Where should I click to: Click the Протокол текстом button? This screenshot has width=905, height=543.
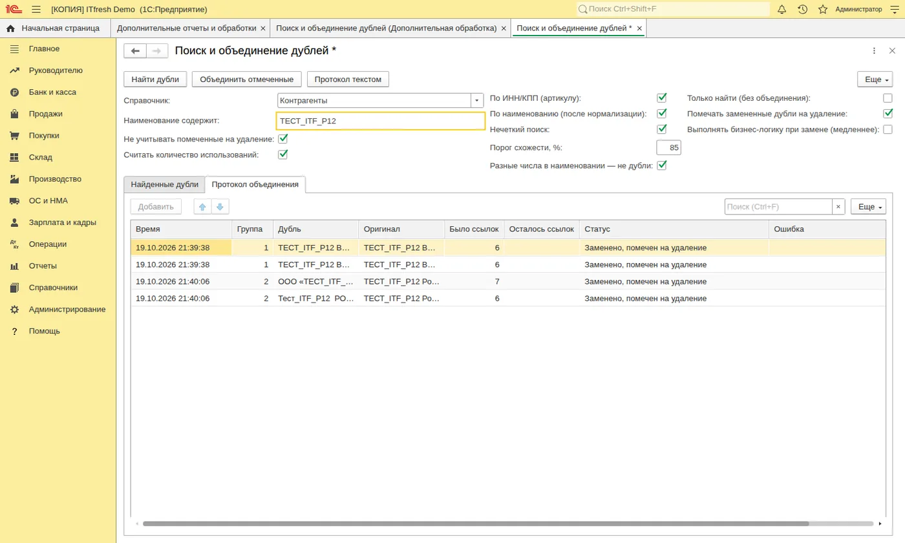coord(348,80)
